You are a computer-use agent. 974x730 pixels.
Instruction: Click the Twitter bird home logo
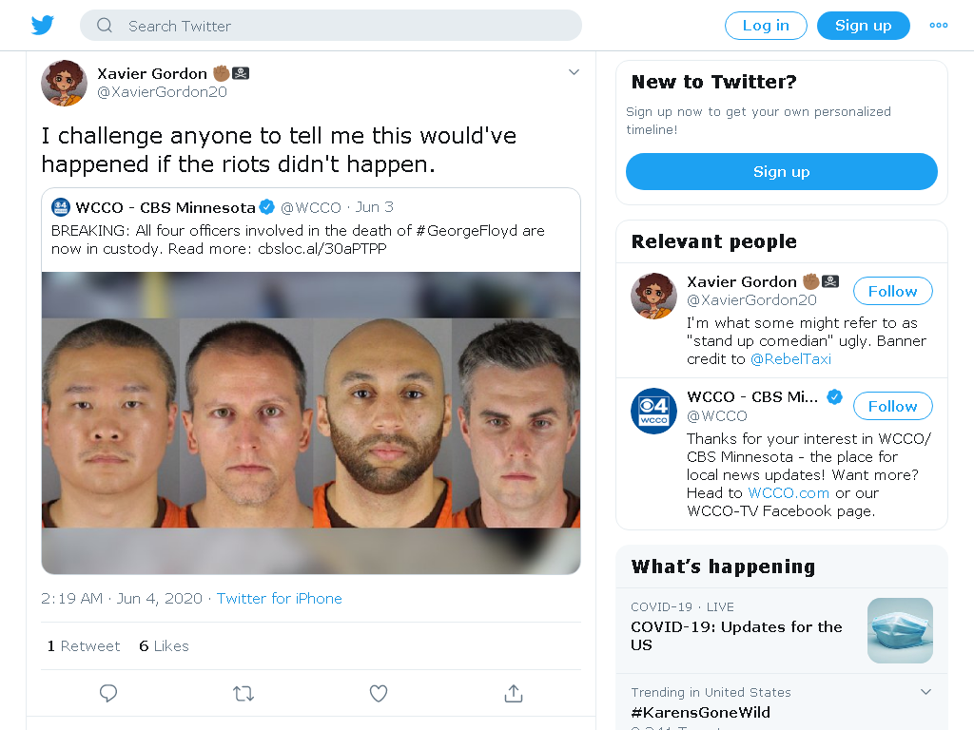[x=42, y=26]
